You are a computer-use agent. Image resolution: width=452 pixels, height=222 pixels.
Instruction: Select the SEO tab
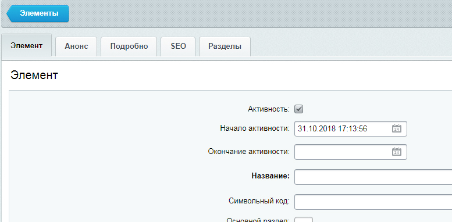pyautogui.click(x=178, y=46)
